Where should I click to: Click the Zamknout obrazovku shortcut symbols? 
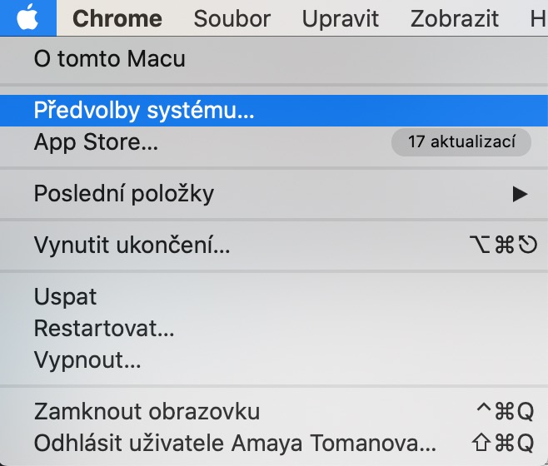[504, 411]
